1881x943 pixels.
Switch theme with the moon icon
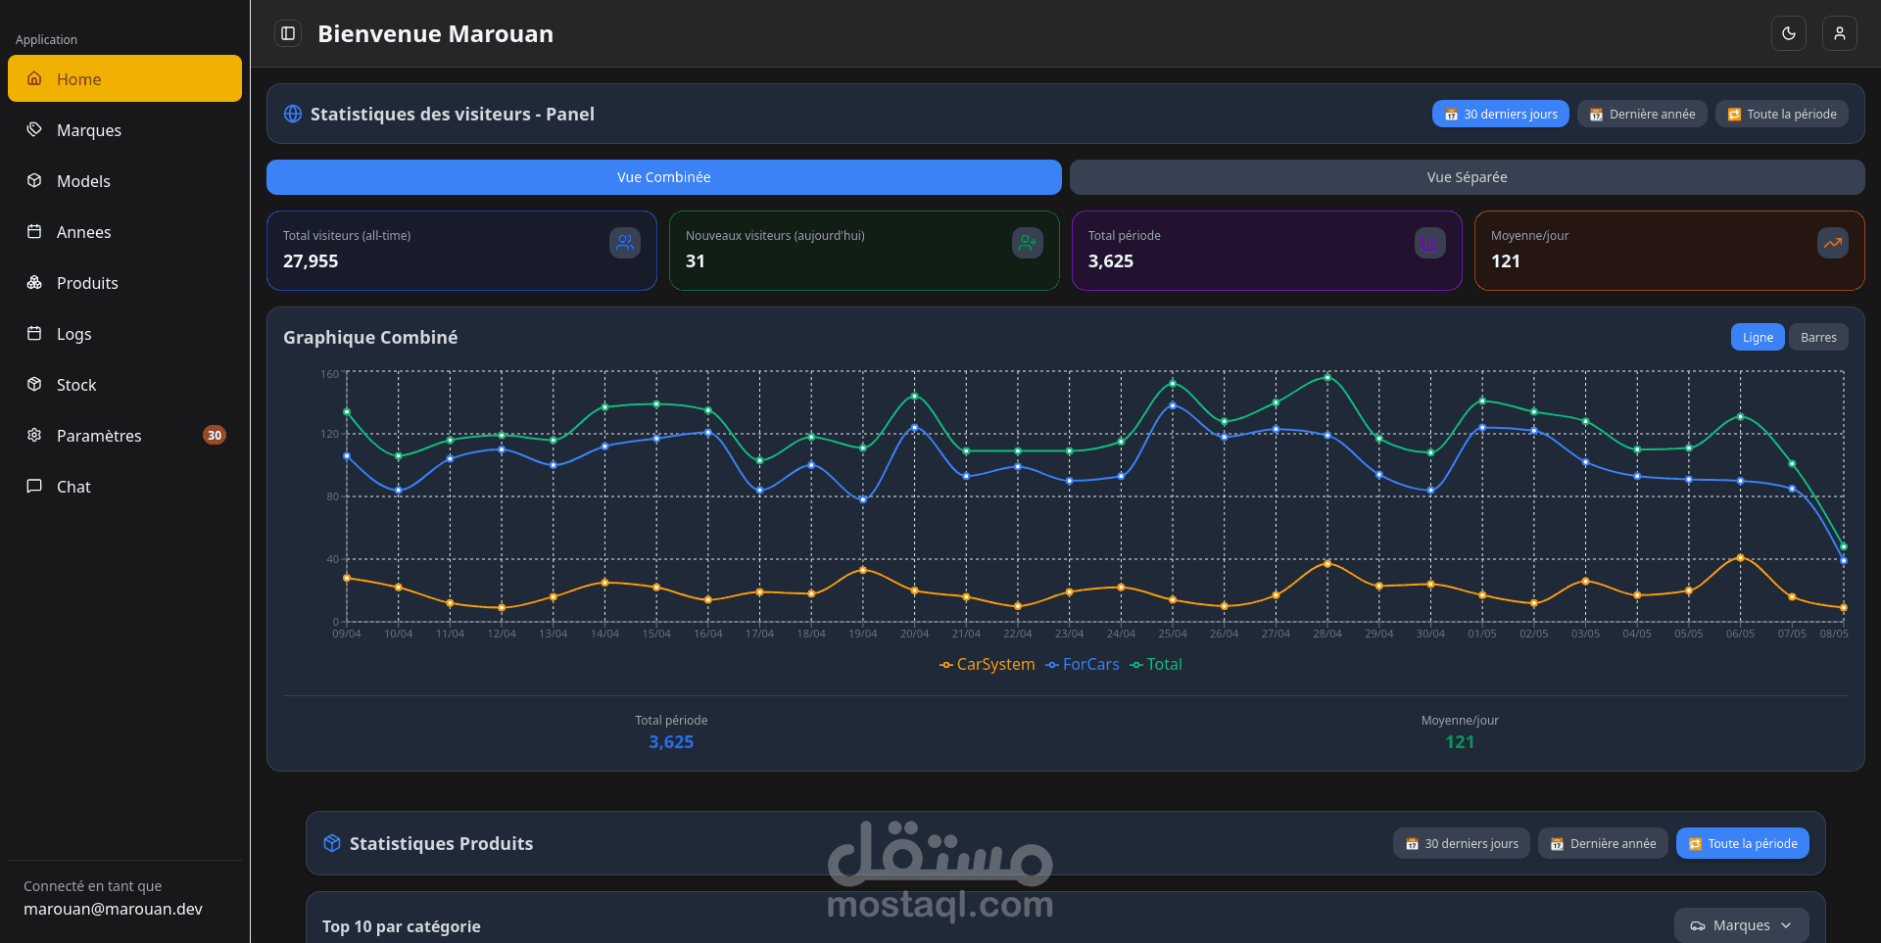(1789, 33)
